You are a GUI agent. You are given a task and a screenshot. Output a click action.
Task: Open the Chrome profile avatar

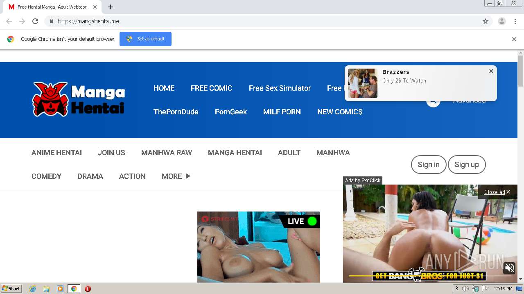502,21
